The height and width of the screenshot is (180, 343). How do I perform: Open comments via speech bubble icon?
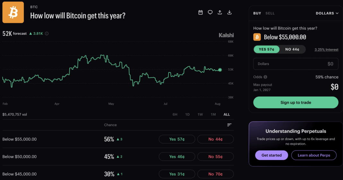pyautogui.click(x=210, y=12)
